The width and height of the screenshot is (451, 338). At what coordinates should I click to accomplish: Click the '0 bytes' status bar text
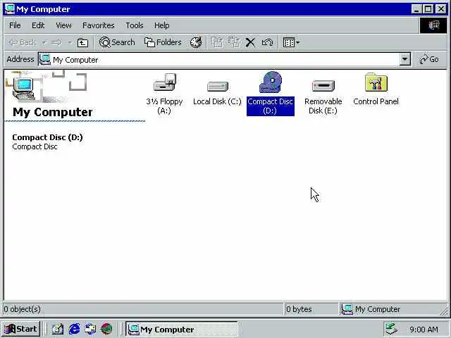pyautogui.click(x=299, y=309)
